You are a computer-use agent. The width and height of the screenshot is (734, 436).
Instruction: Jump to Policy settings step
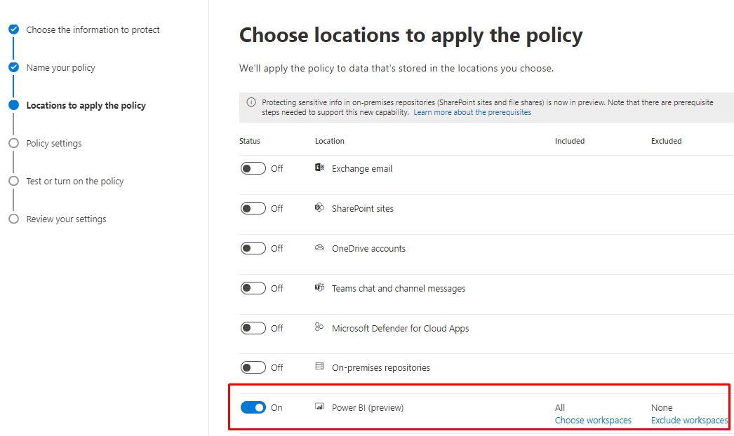[54, 144]
